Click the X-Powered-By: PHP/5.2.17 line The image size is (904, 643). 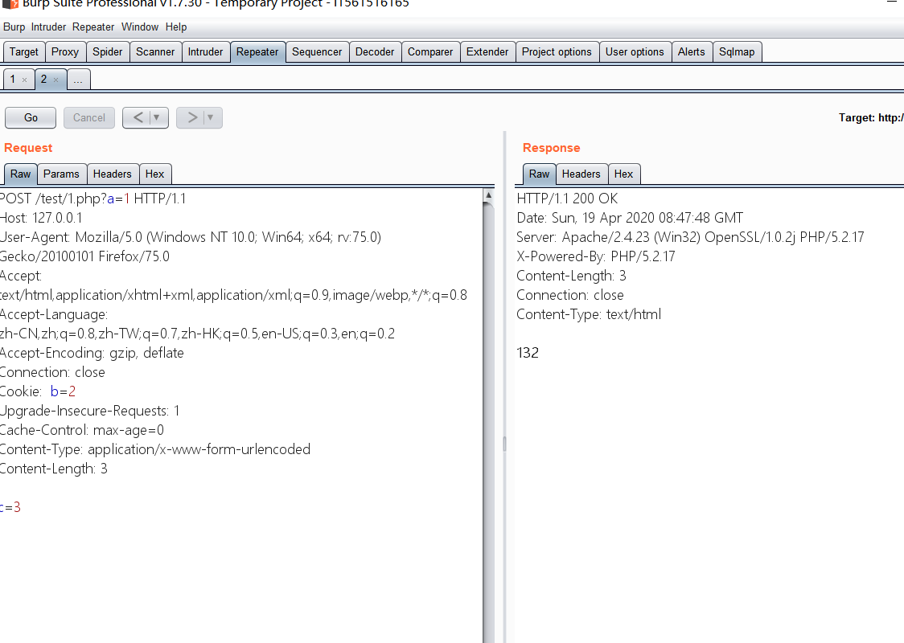pos(595,256)
